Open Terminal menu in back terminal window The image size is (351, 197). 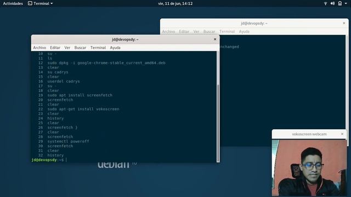click(x=227, y=32)
